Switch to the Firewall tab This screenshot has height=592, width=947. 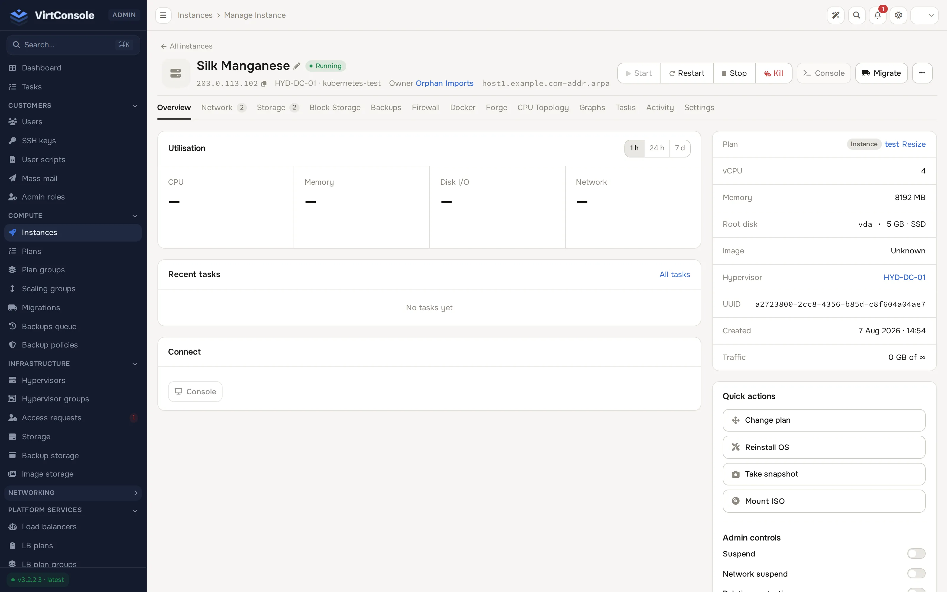coord(425,108)
